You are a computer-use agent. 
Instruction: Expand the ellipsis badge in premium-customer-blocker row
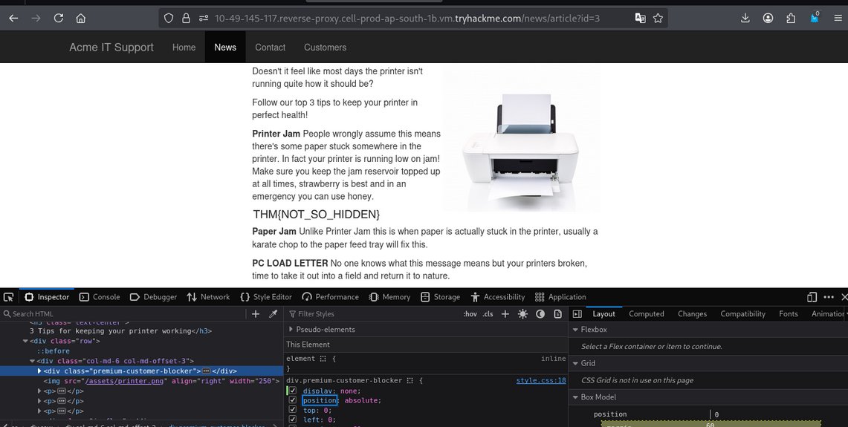[206, 371]
